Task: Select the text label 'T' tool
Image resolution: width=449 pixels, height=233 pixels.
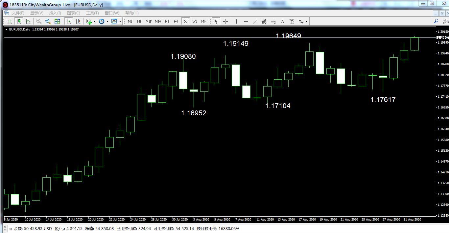Action: pyautogui.click(x=292, y=21)
